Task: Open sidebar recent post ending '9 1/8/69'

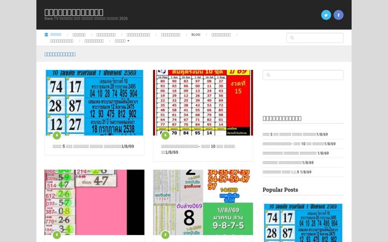Action: [x=287, y=172]
